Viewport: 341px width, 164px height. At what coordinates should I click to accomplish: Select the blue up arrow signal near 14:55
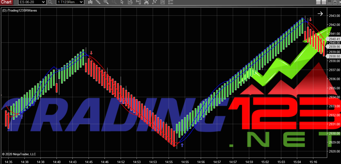pyautogui.click(x=182, y=145)
